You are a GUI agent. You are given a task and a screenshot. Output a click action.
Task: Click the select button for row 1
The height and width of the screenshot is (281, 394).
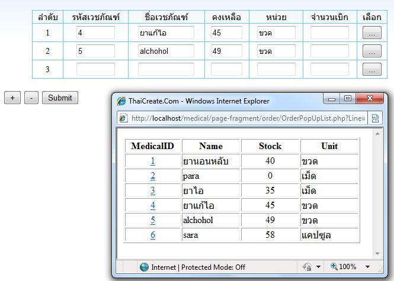pos(372,33)
